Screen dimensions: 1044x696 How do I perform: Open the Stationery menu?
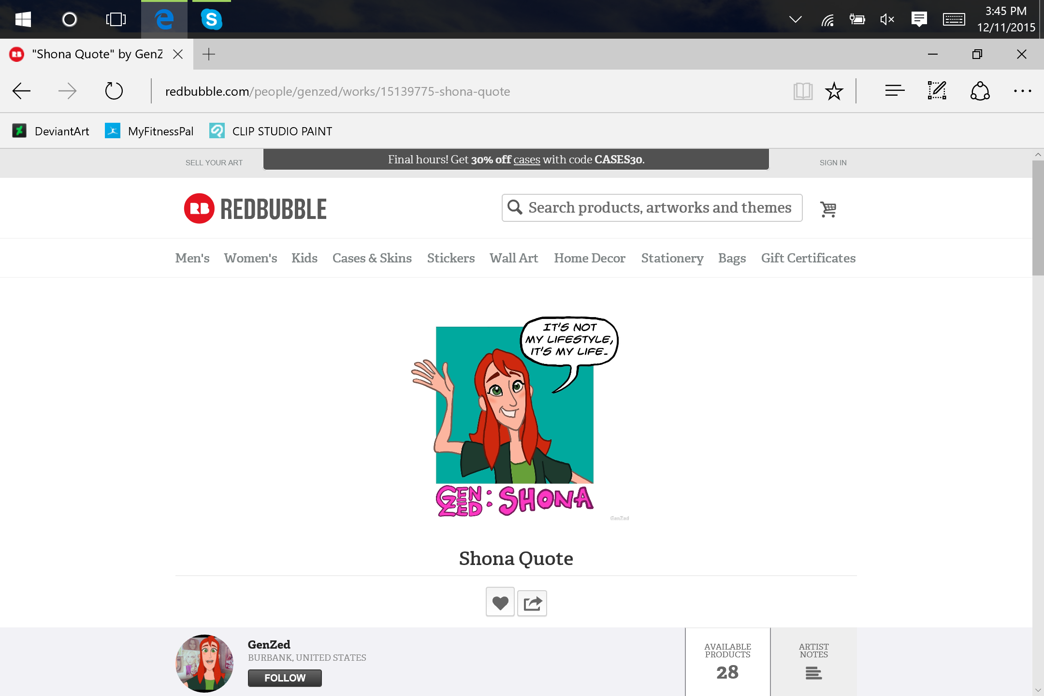[x=672, y=258]
